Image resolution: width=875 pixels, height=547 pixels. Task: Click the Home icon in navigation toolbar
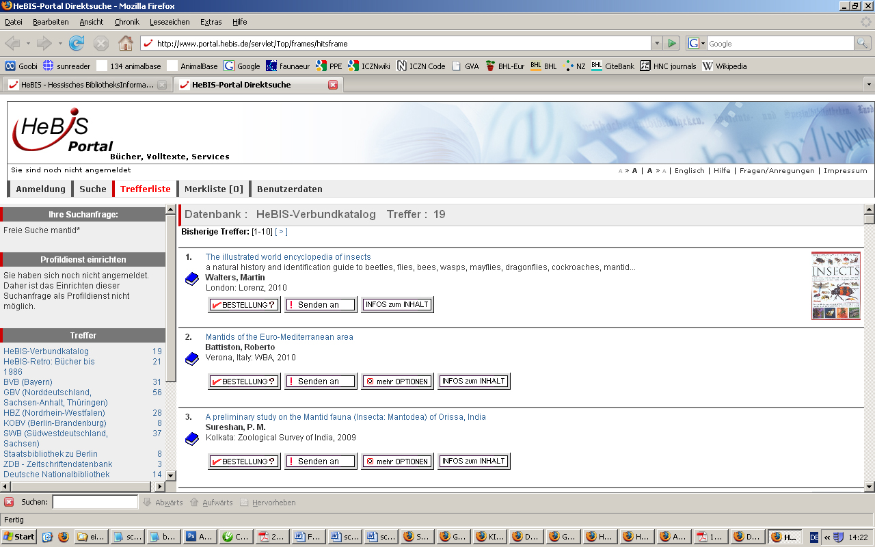point(126,43)
